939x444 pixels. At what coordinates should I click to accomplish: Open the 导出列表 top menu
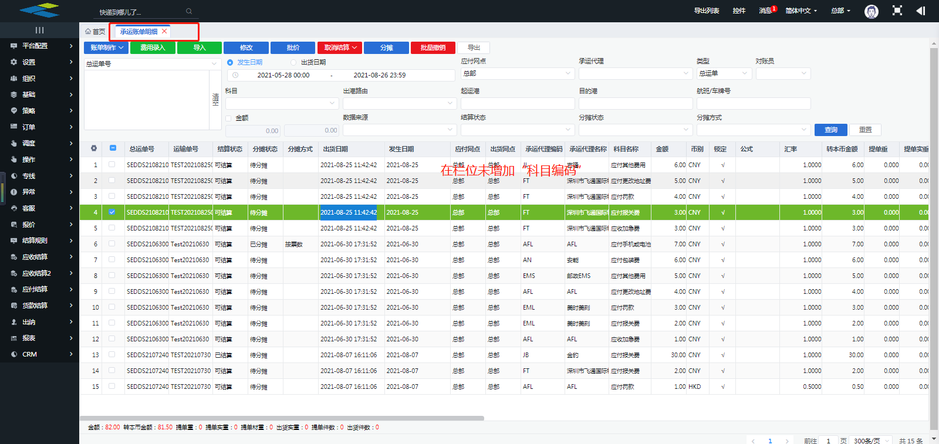point(707,11)
